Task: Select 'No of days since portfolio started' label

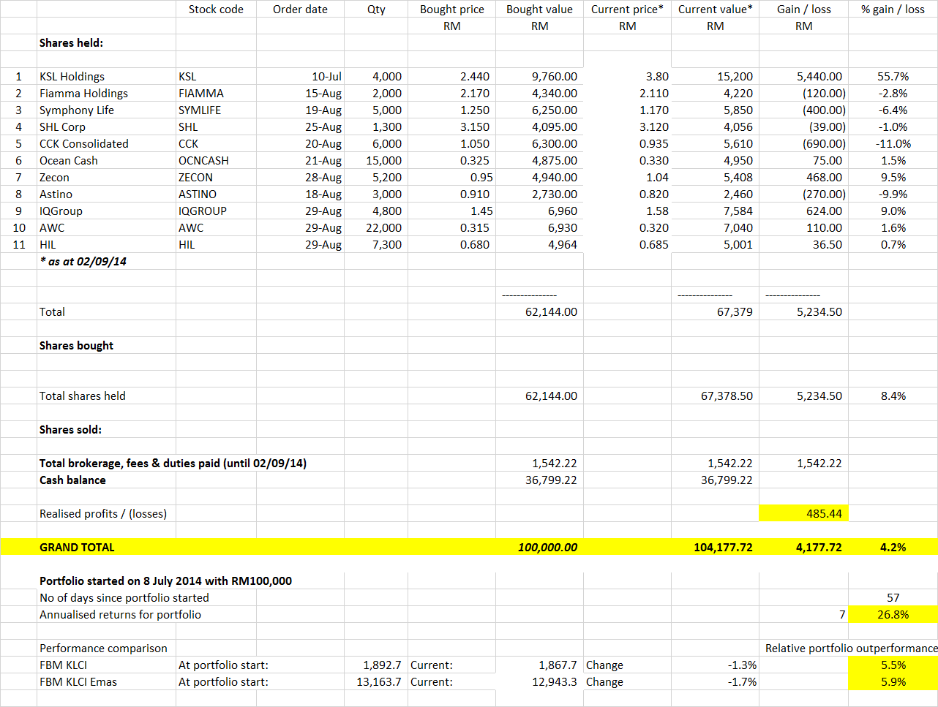Action: pos(124,597)
